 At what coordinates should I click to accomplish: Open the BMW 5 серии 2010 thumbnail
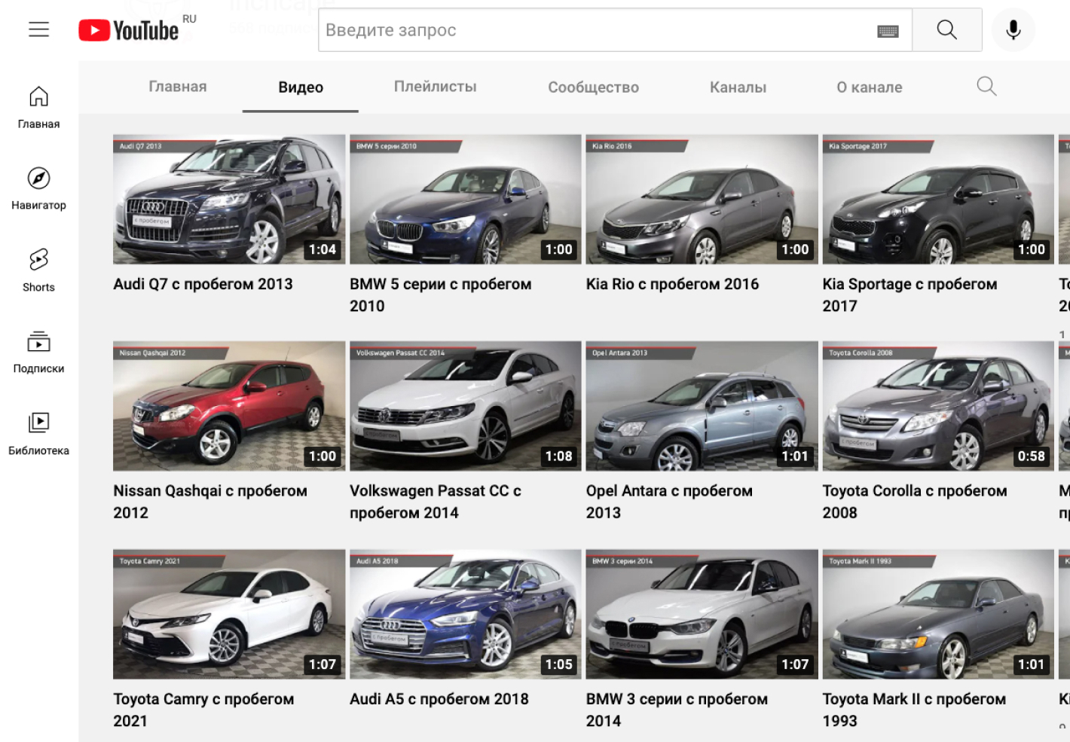coord(466,200)
